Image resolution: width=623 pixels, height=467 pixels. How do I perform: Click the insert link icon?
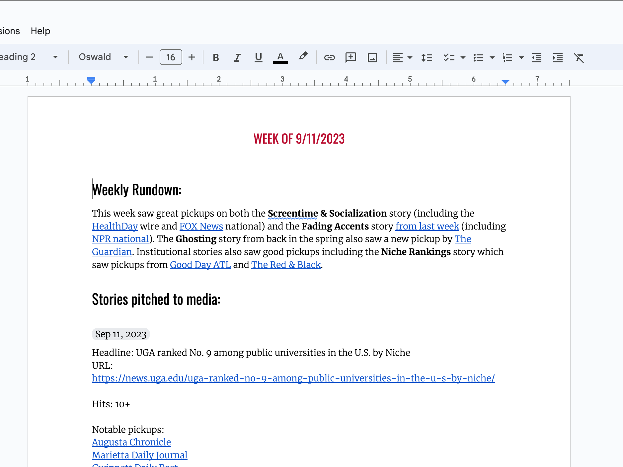[x=329, y=57]
